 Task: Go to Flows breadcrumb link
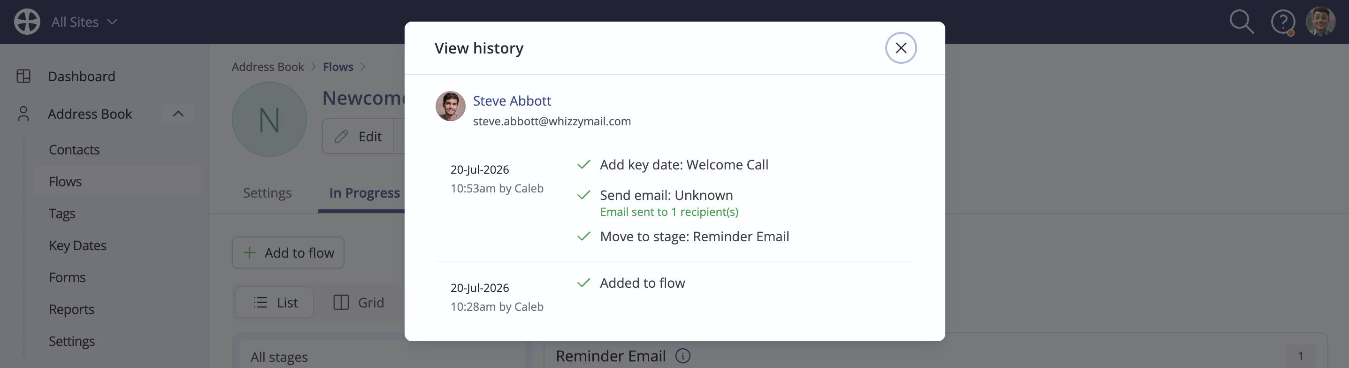point(338,67)
